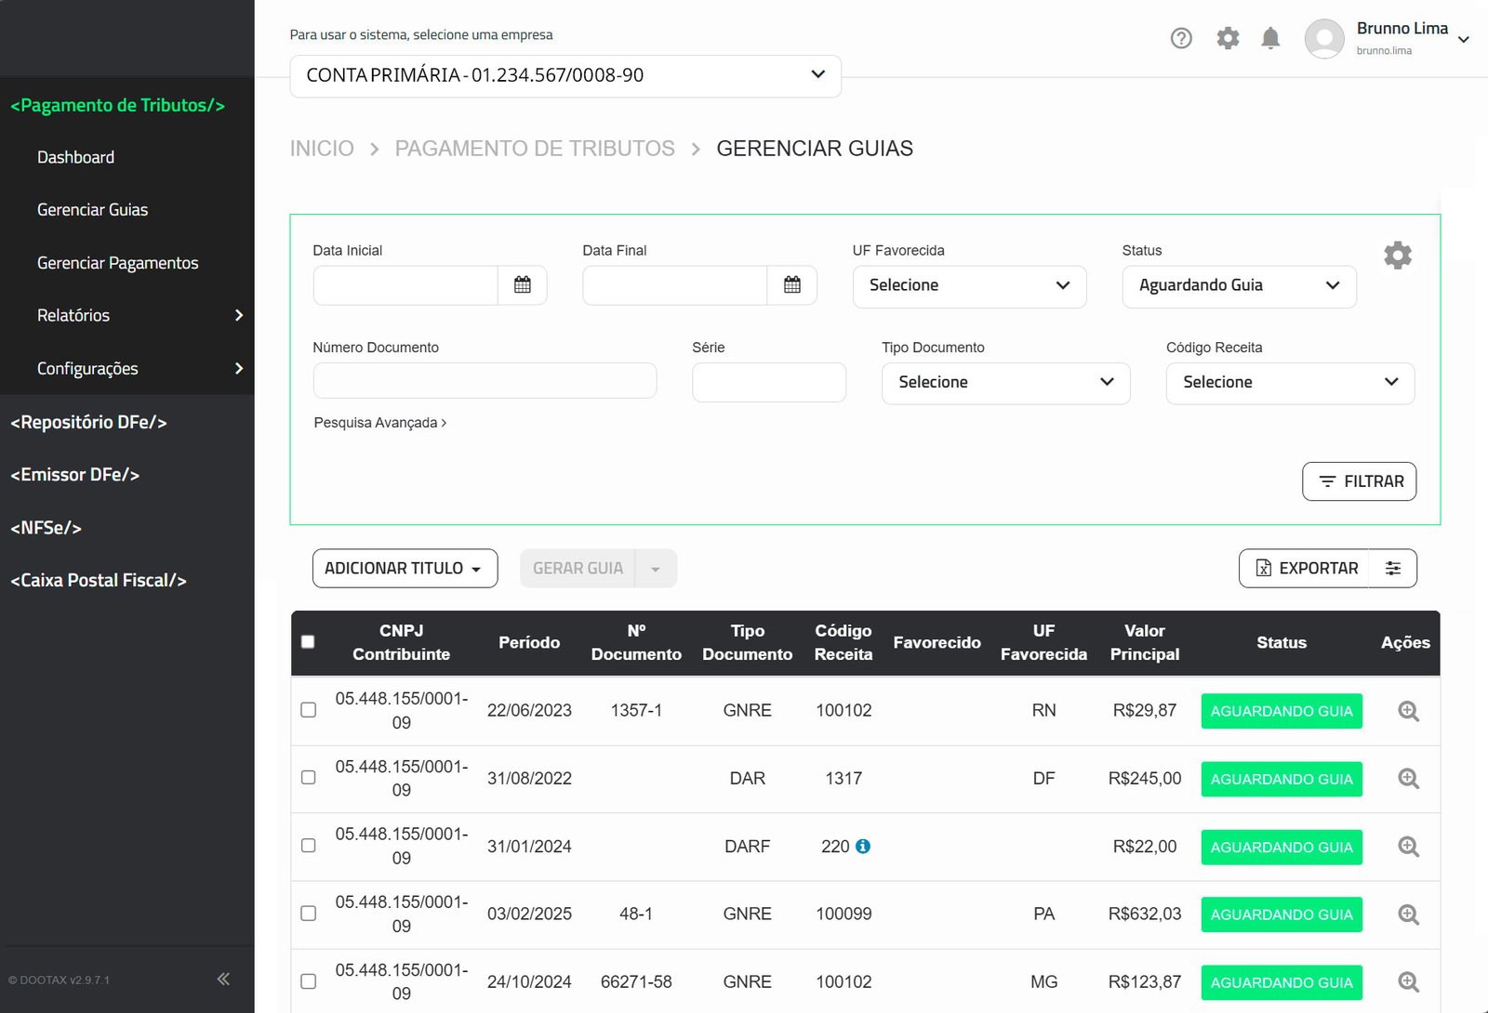Open settings gear in top header

(1228, 38)
